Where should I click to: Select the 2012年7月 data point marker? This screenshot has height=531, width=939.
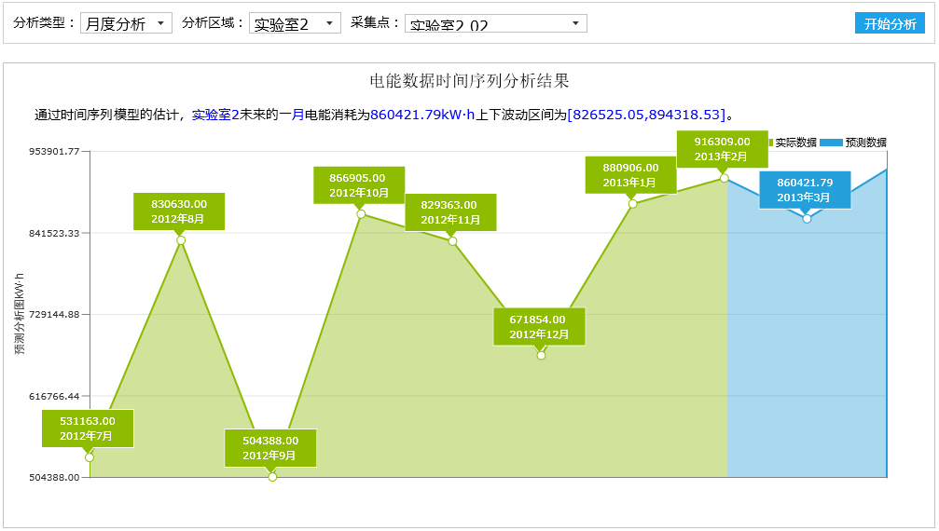click(90, 457)
